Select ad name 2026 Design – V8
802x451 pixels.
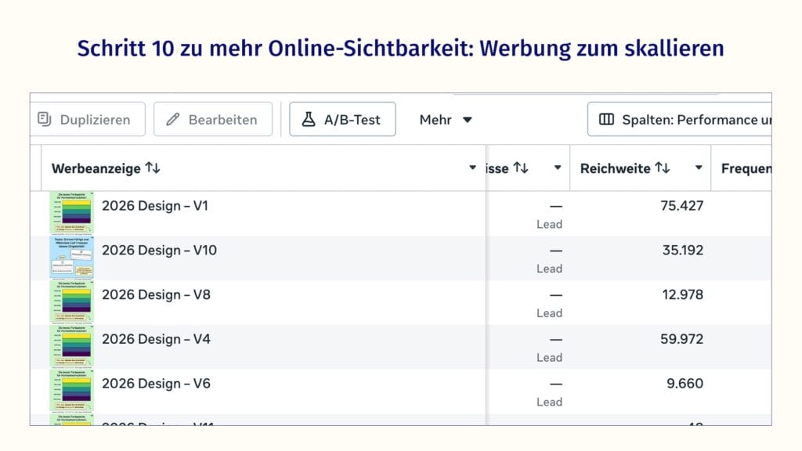156,294
